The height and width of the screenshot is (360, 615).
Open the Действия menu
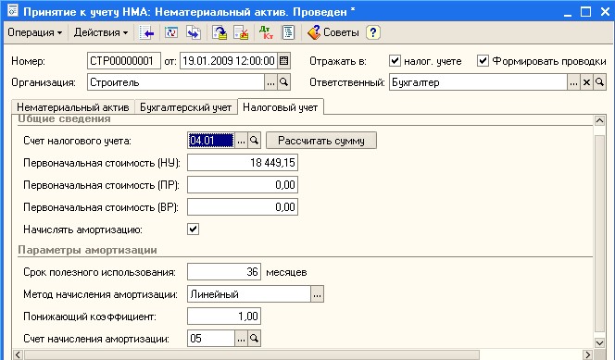(101, 32)
